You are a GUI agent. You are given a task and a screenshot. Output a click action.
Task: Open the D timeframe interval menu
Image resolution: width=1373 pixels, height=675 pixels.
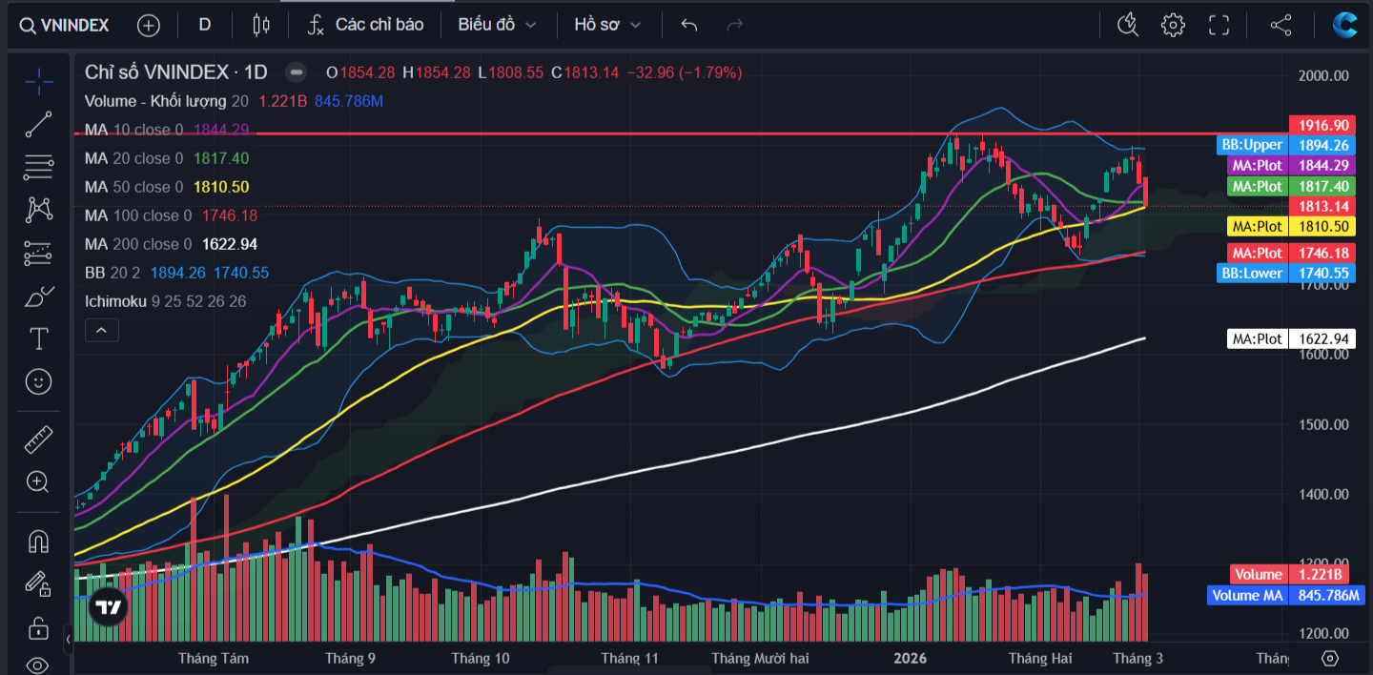204,25
